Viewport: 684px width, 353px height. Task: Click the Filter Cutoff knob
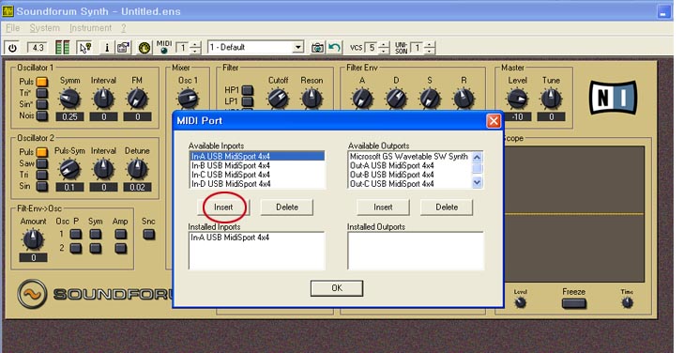point(278,99)
